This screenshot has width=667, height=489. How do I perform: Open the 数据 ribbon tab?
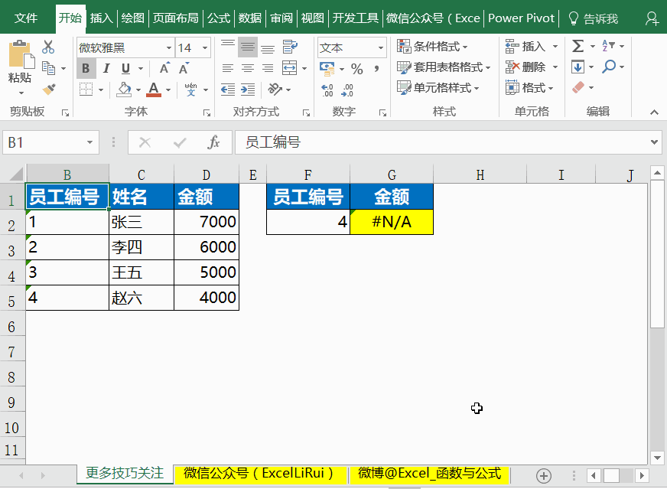pos(249,17)
